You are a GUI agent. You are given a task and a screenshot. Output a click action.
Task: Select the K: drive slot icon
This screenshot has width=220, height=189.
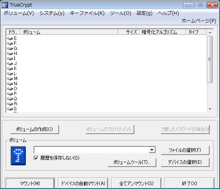(x=10, y=69)
